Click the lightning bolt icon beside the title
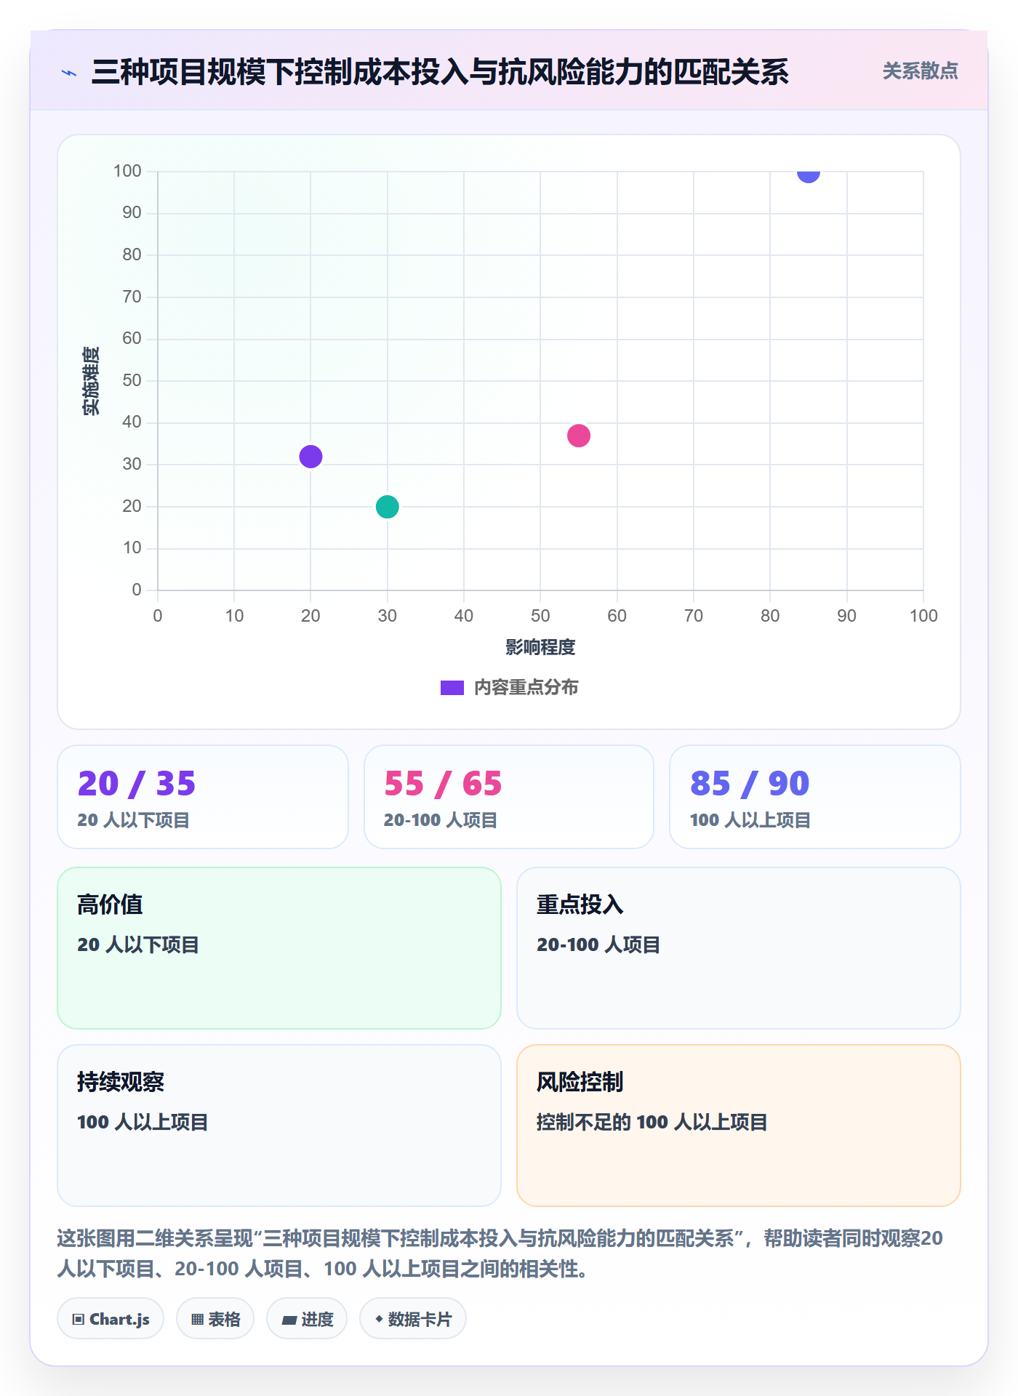Screen dimensions: 1018x1396 [x=69, y=73]
